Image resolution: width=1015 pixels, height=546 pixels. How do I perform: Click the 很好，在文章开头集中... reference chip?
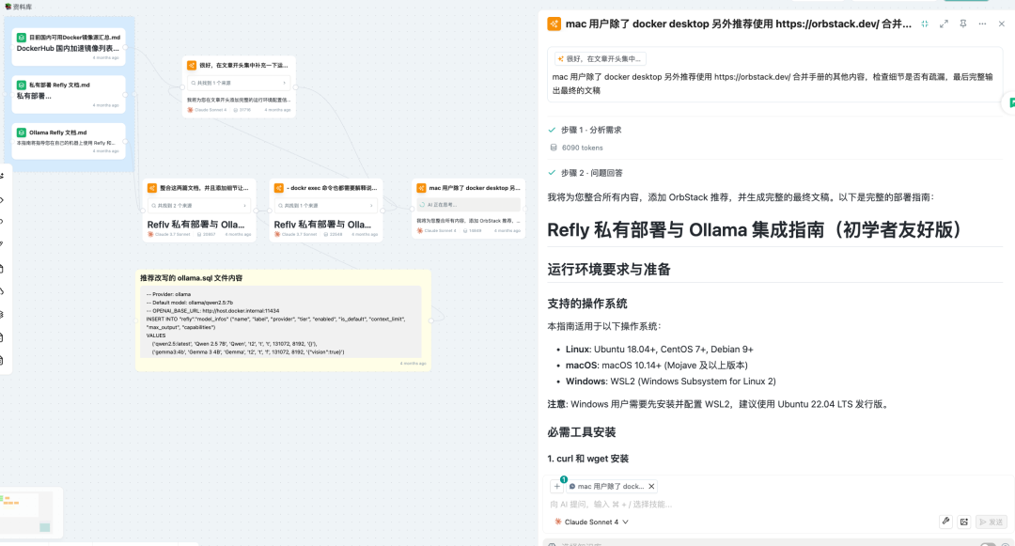point(600,59)
